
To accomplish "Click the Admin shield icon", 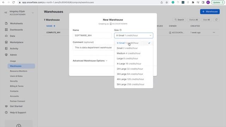I will [6, 55].
